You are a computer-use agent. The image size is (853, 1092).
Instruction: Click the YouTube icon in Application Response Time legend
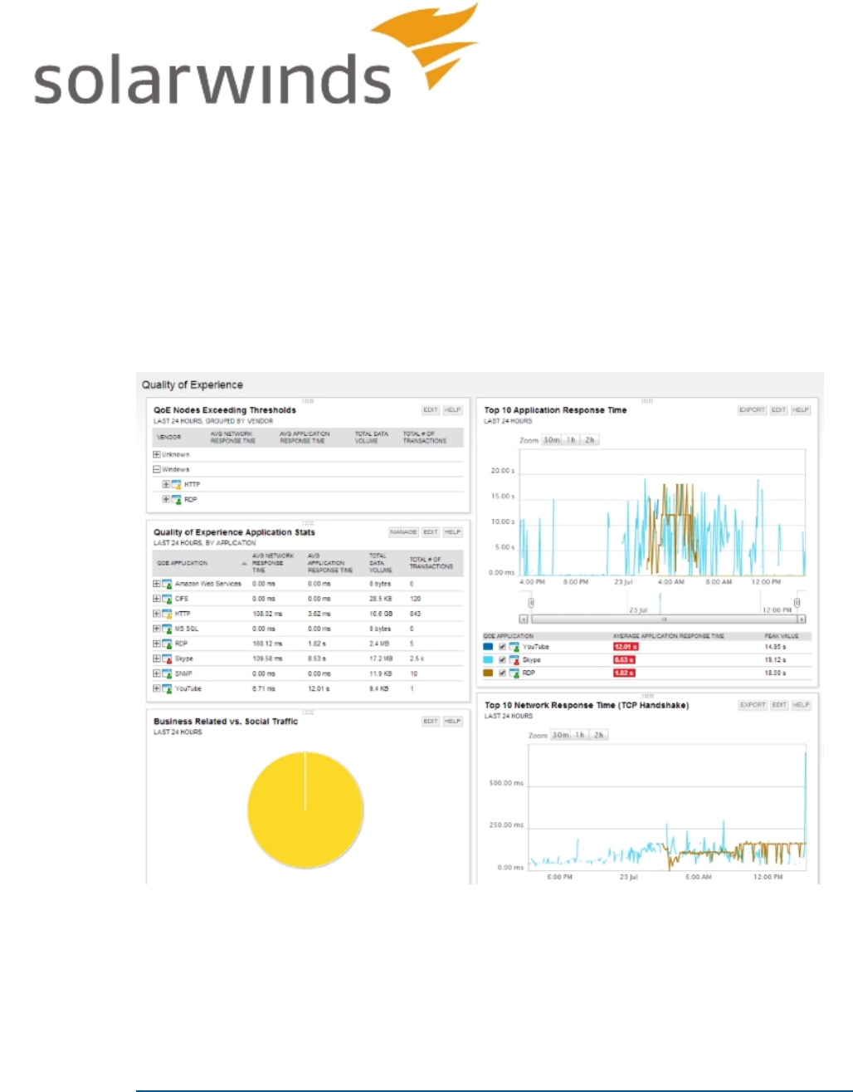[x=514, y=647]
